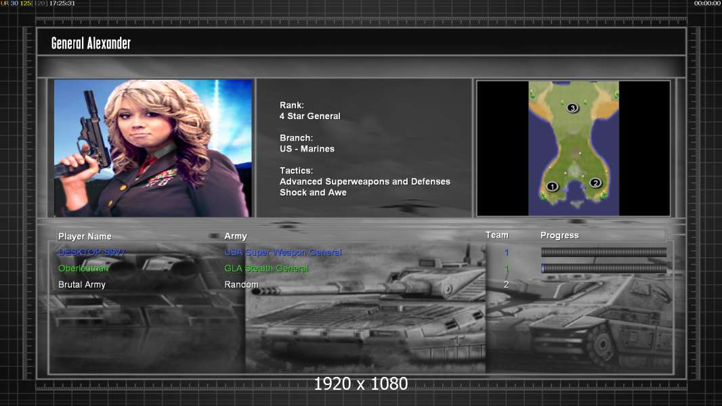
Task: Click the Player Name column header
Action: coord(85,236)
